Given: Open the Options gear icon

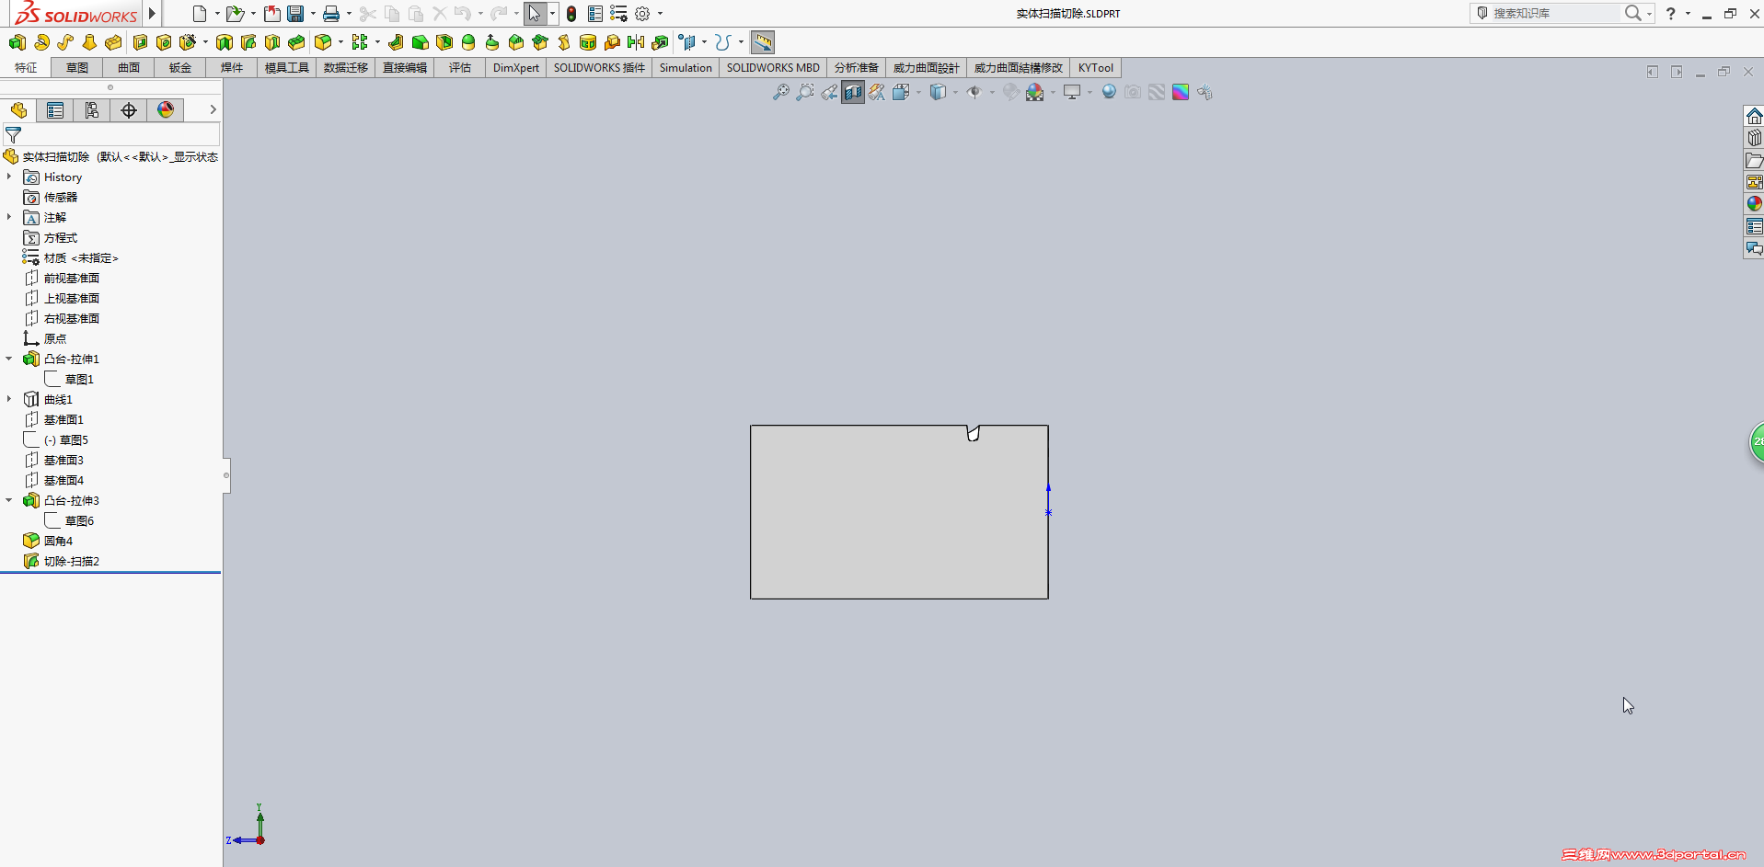Looking at the screenshot, I should click(642, 14).
